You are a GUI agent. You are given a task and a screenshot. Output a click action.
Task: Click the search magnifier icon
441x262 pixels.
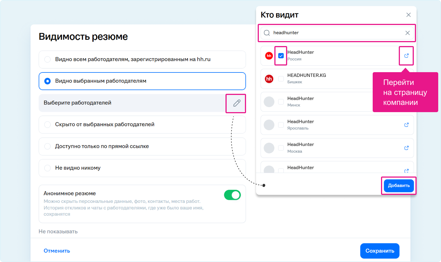click(x=267, y=33)
